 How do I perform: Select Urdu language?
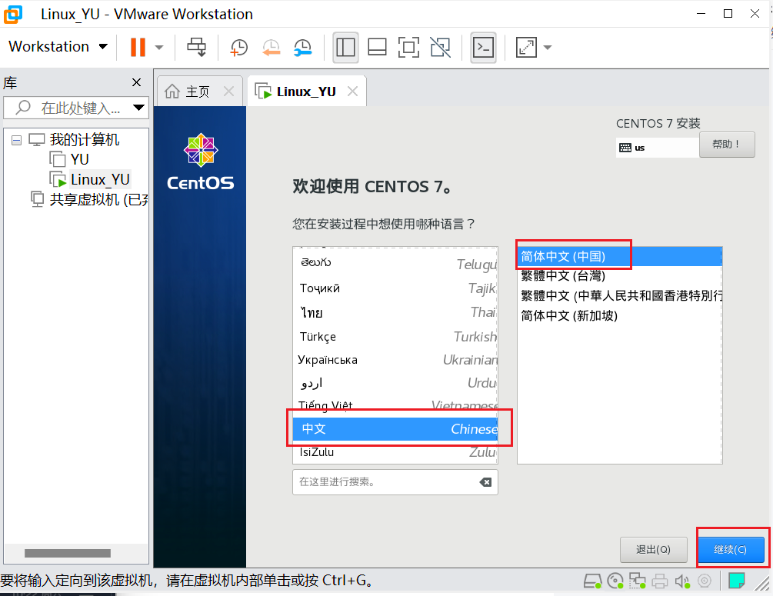click(395, 383)
